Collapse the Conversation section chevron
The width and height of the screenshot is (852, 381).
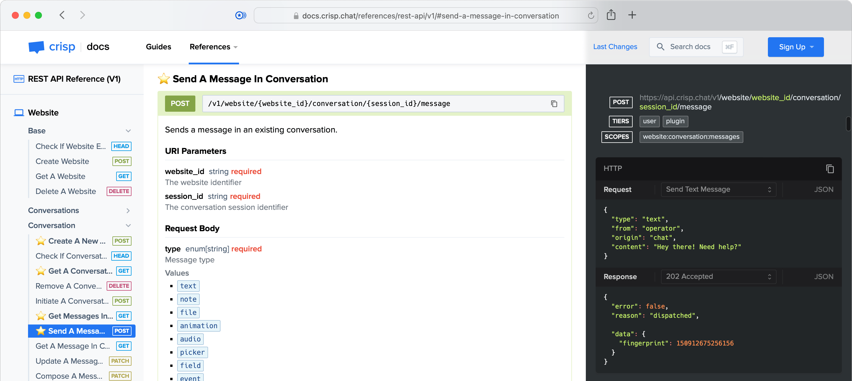128,226
